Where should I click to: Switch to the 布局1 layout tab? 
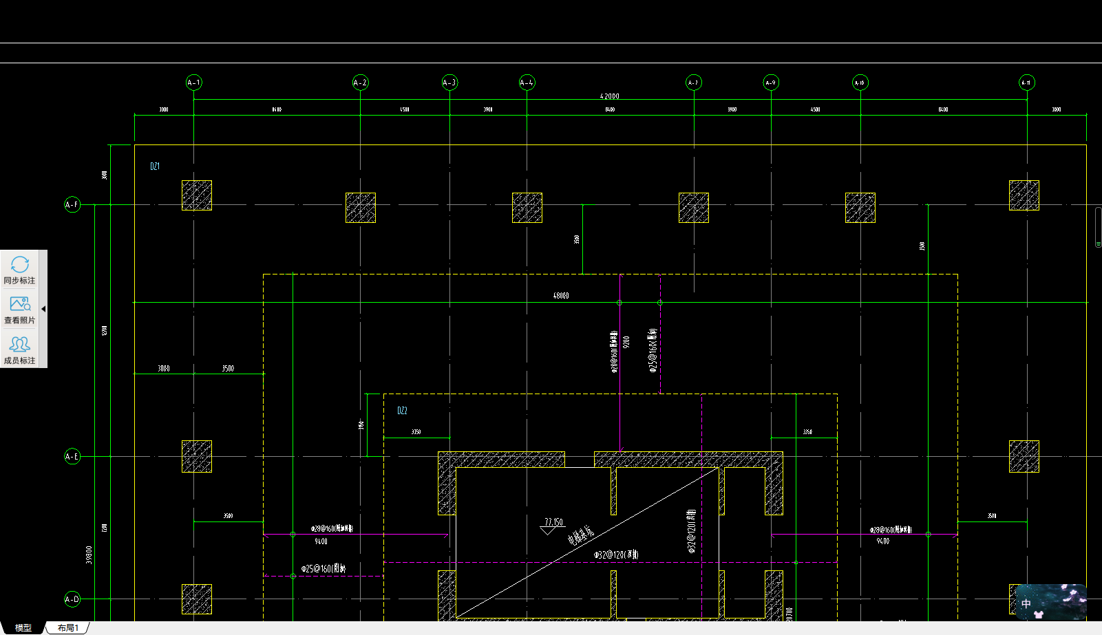pos(68,628)
